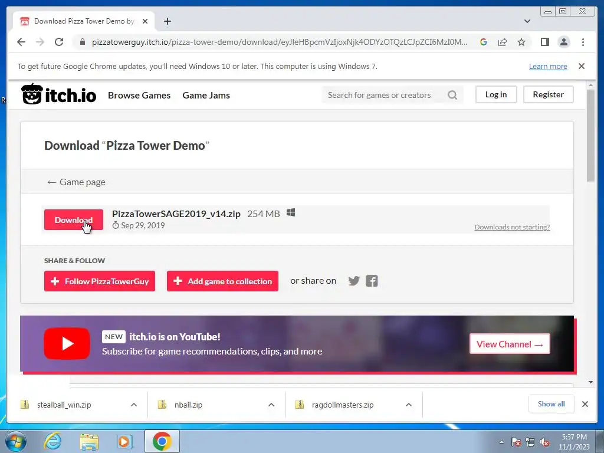Expand options chevron for ragdollmasters.zip
This screenshot has width=604, height=453.
tap(409, 405)
